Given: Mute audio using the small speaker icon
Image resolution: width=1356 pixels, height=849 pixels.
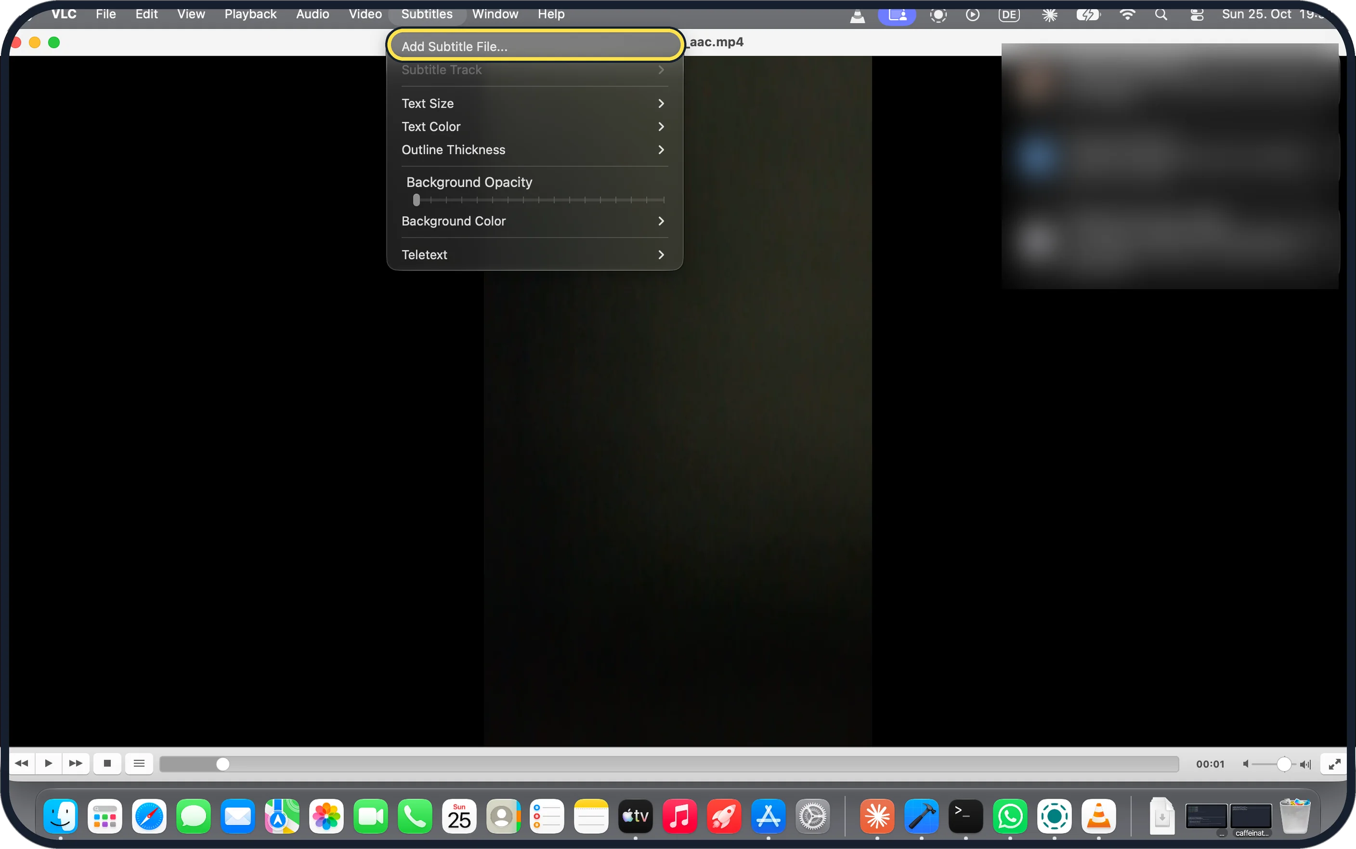Looking at the screenshot, I should [x=1245, y=764].
